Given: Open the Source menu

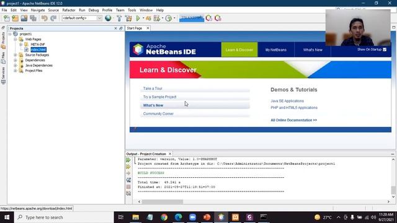Looking at the screenshot, I should 53,10.
